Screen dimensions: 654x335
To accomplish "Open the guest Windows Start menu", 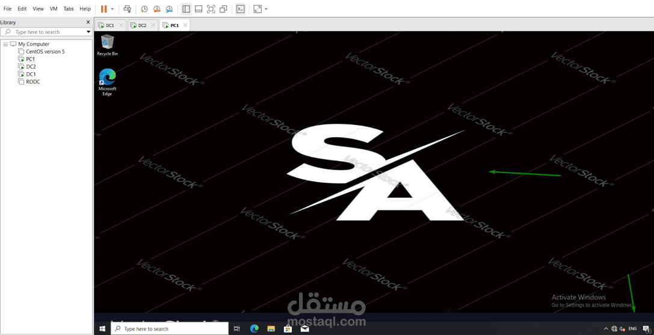I will pyautogui.click(x=102, y=329).
